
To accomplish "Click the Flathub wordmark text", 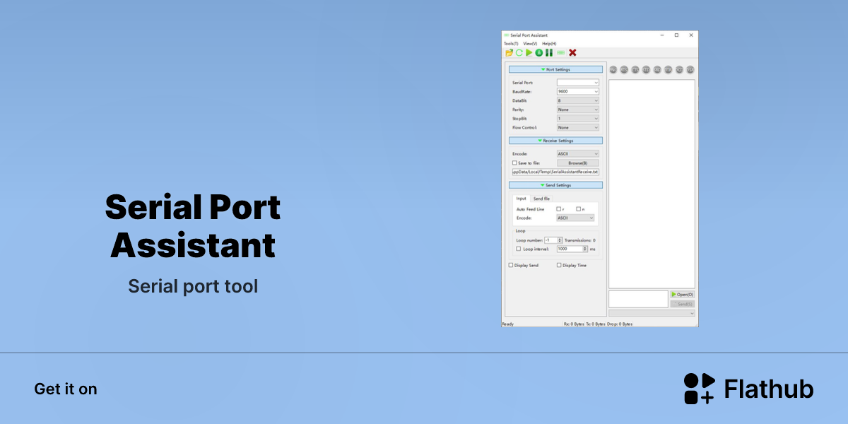I will 769,389.
